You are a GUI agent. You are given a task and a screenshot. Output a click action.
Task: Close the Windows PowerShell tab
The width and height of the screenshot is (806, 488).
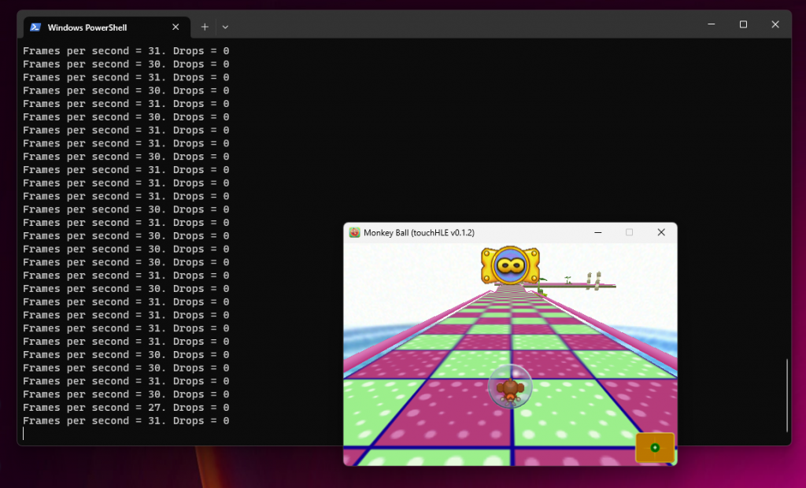tap(176, 28)
